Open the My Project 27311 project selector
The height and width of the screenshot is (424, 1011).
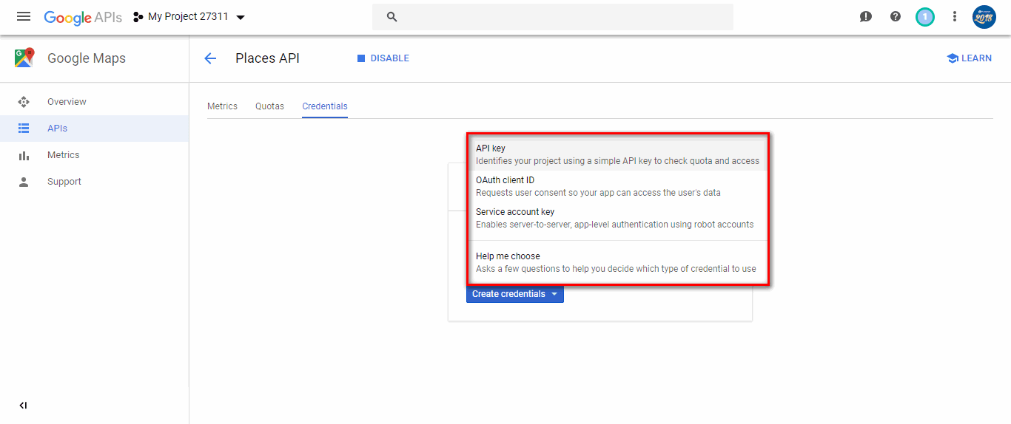(189, 17)
